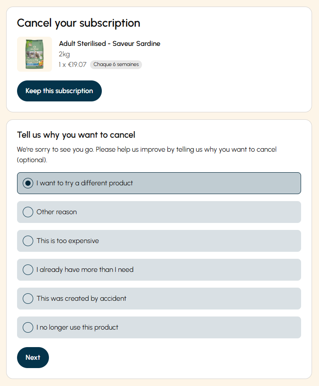Open the 'Adult Sterilised - Saveur Sardine' product name

110,44
